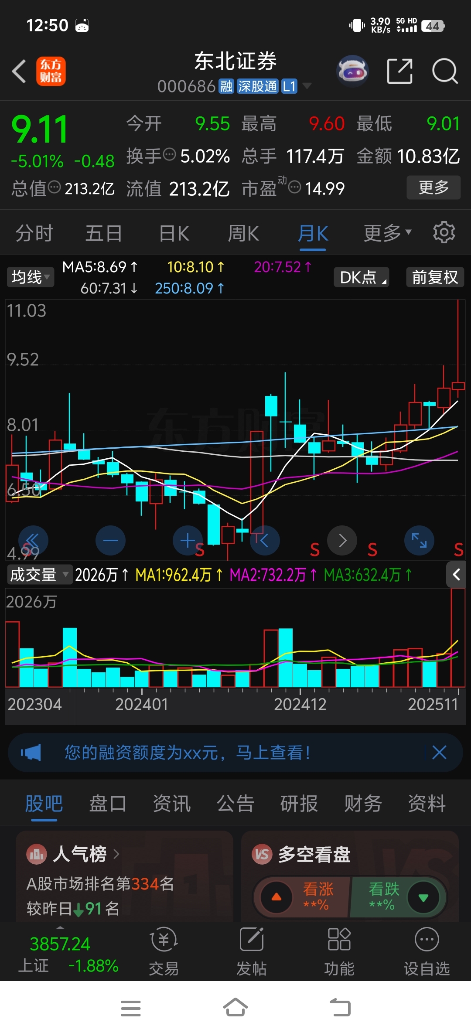471x1036 pixels.
Task: Open chart settings gear icon
Action: [444, 232]
